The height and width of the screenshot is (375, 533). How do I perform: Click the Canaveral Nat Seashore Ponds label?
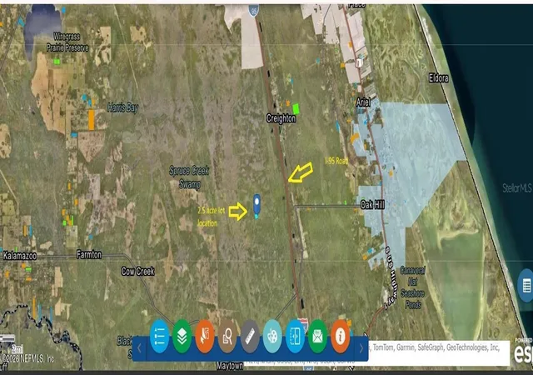click(x=412, y=287)
